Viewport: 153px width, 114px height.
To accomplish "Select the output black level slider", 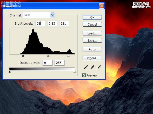I will click(9, 72).
